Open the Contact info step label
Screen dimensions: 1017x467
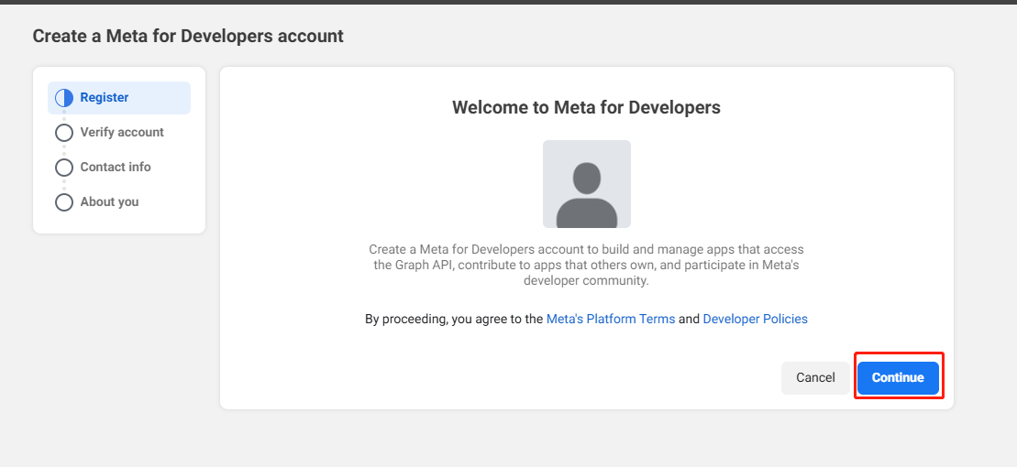click(116, 168)
